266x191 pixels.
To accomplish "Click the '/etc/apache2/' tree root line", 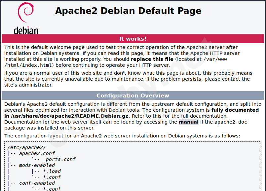I will [x=26, y=147].
